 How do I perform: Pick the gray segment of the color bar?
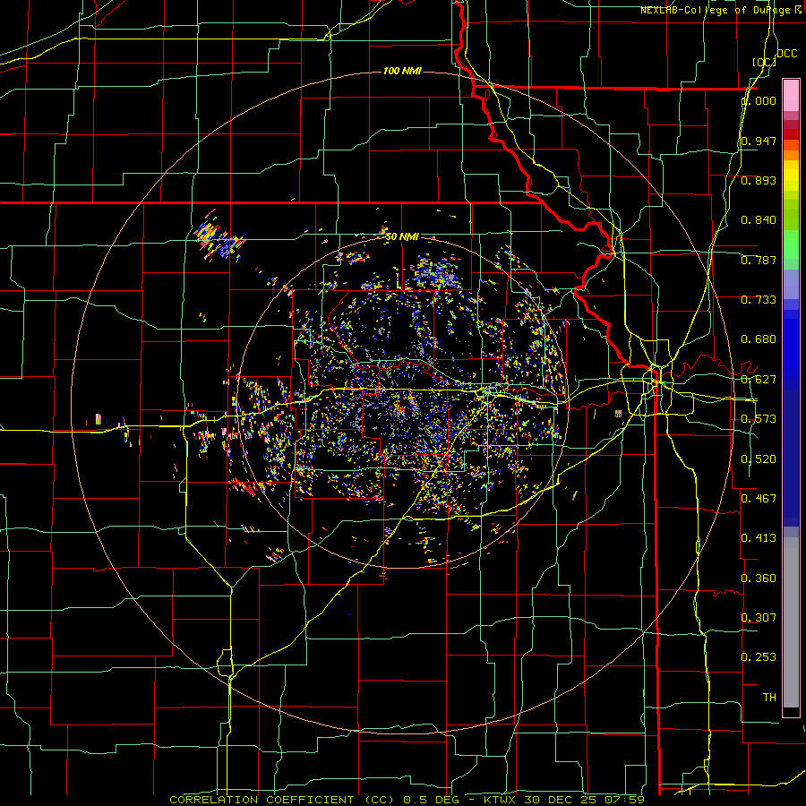791,622
